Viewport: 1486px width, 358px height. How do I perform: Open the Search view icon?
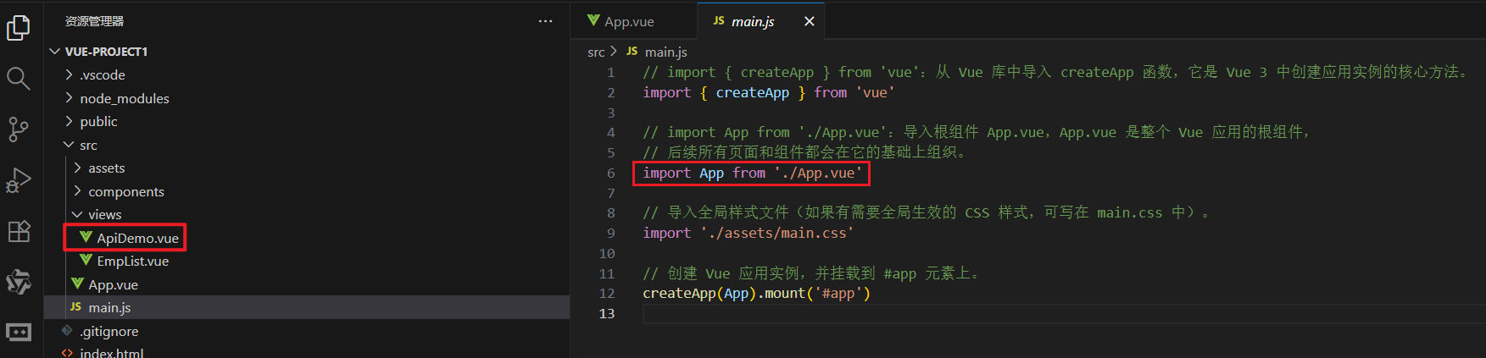[x=19, y=79]
